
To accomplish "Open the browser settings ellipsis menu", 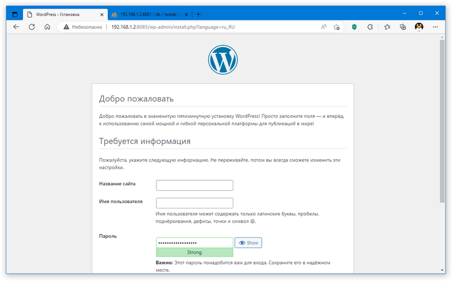I will pos(435,27).
